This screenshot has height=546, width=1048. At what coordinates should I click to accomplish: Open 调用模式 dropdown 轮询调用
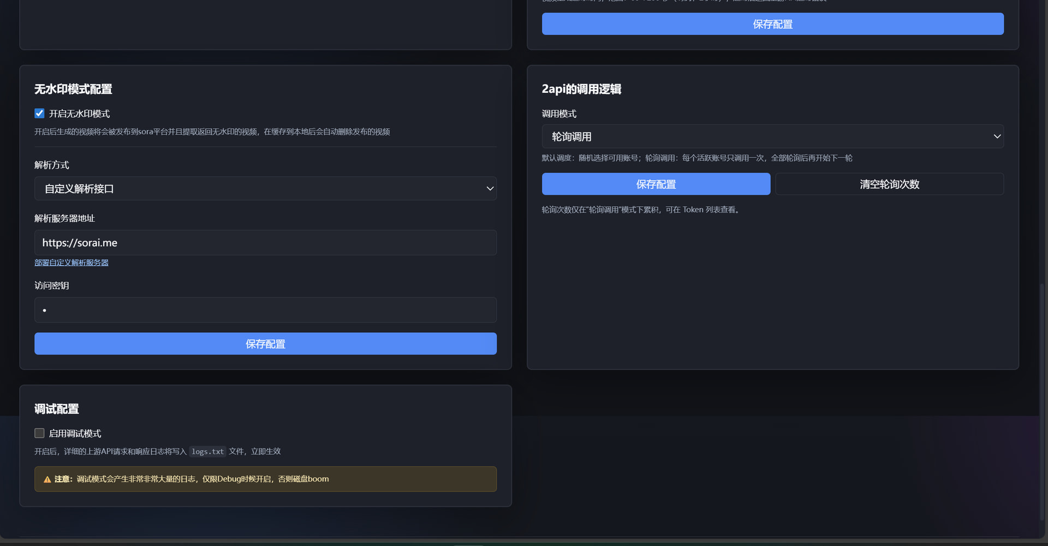pyautogui.click(x=772, y=136)
